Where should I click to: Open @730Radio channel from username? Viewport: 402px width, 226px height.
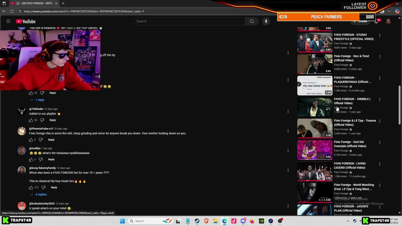(36, 109)
